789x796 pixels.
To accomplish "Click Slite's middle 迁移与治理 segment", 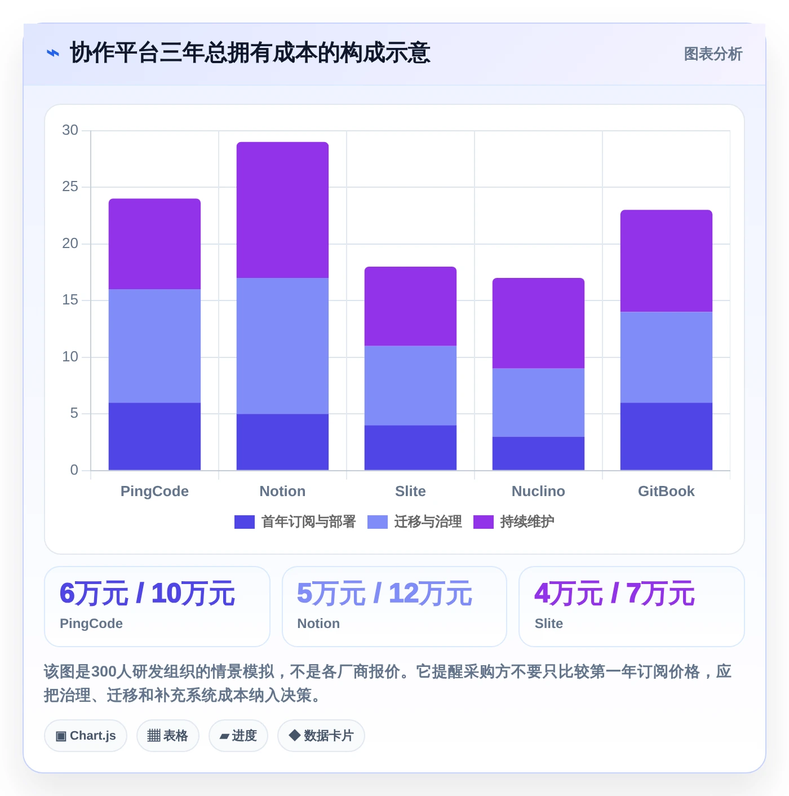I will pos(410,386).
